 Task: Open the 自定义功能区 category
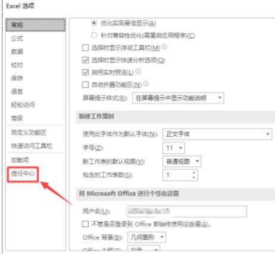pos(29,132)
